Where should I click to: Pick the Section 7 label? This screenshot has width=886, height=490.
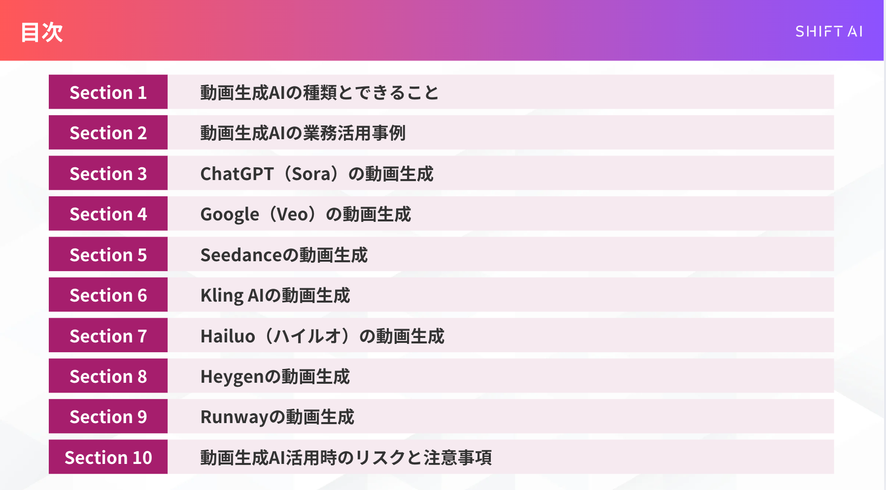tap(108, 336)
